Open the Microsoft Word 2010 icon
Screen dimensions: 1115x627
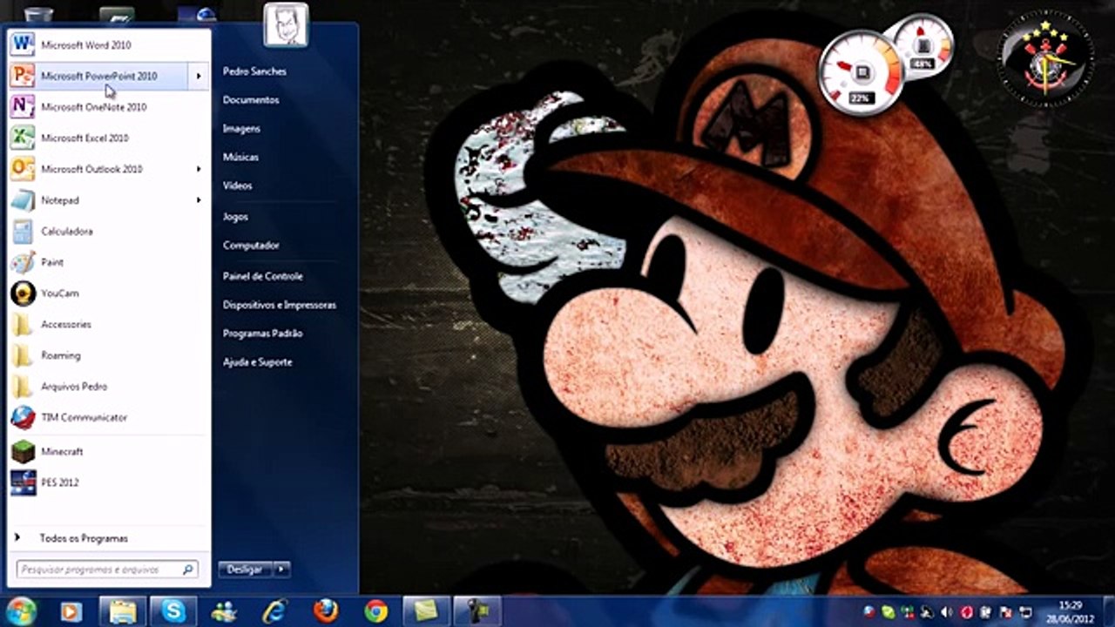[23, 44]
